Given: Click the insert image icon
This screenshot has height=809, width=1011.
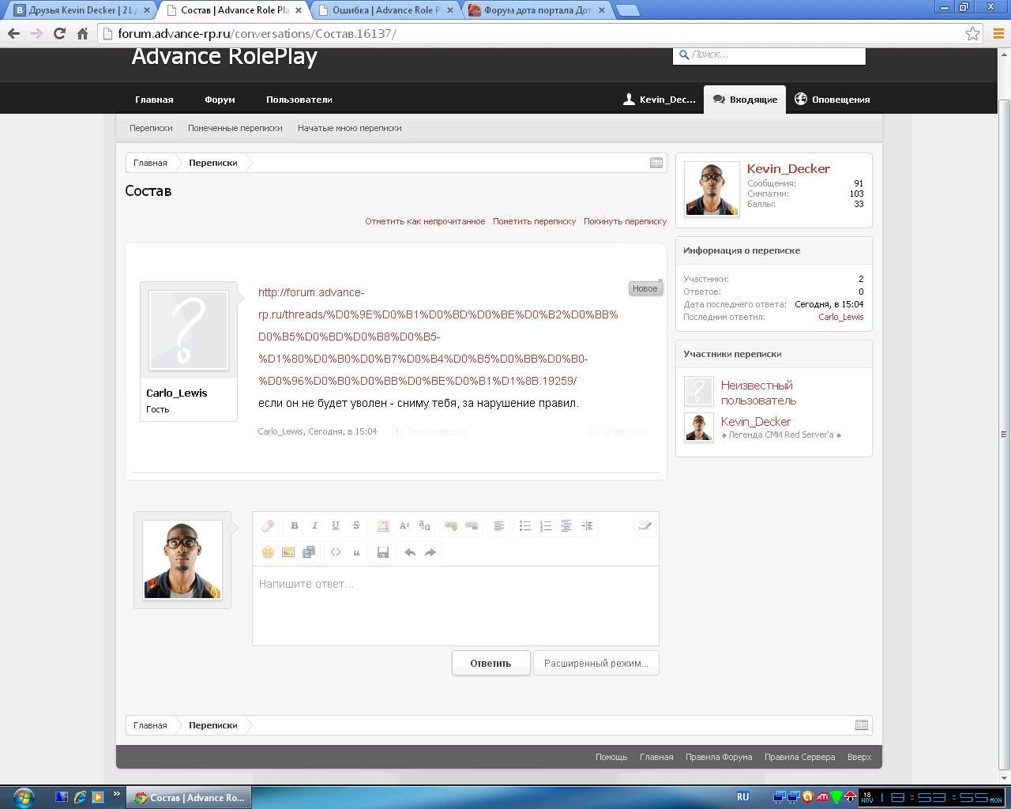Looking at the screenshot, I should pyautogui.click(x=288, y=552).
